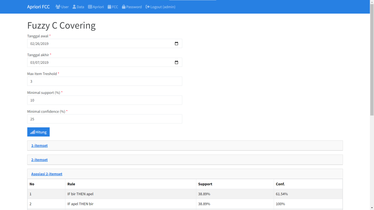
Task: Click the Logout arrow icon
Action: click(148, 7)
